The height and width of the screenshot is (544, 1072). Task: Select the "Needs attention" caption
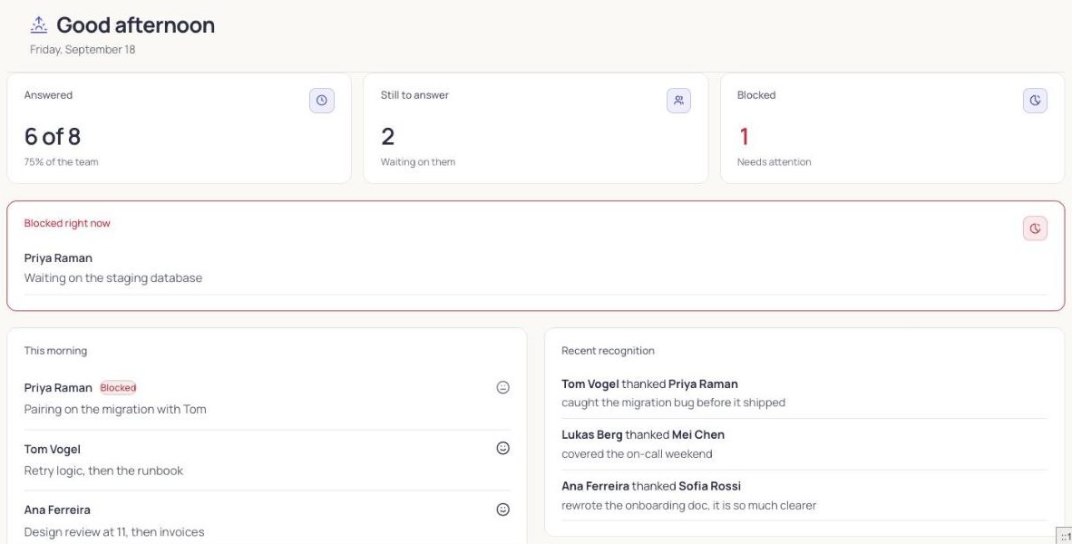click(774, 162)
